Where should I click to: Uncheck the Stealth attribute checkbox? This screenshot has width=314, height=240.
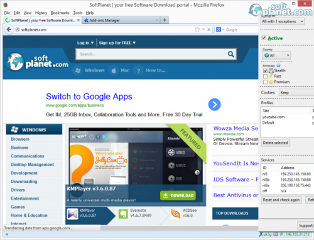[265, 70]
